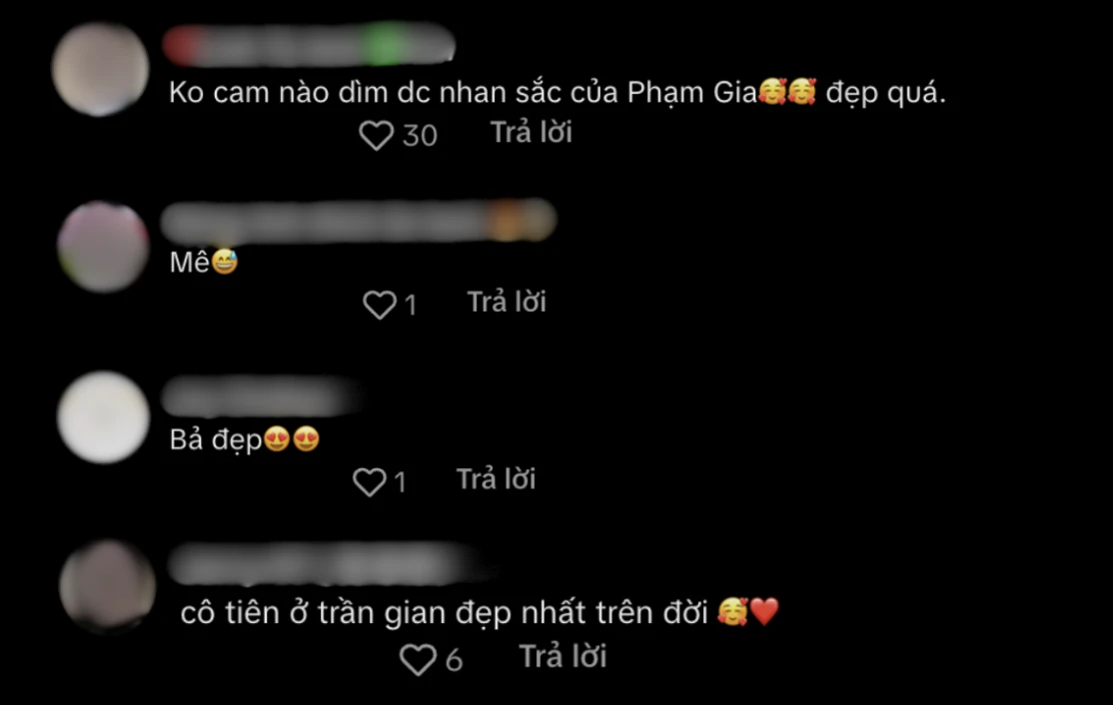
Task: Open the blurred username above "Mê"
Action: [x=359, y=222]
